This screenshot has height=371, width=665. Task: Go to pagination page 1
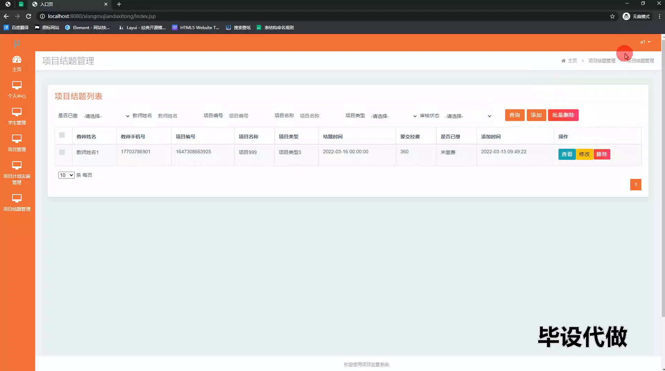click(636, 184)
